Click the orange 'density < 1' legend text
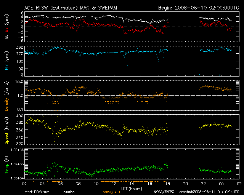Viewport: 244px width, 195px height. [x=111, y=192]
